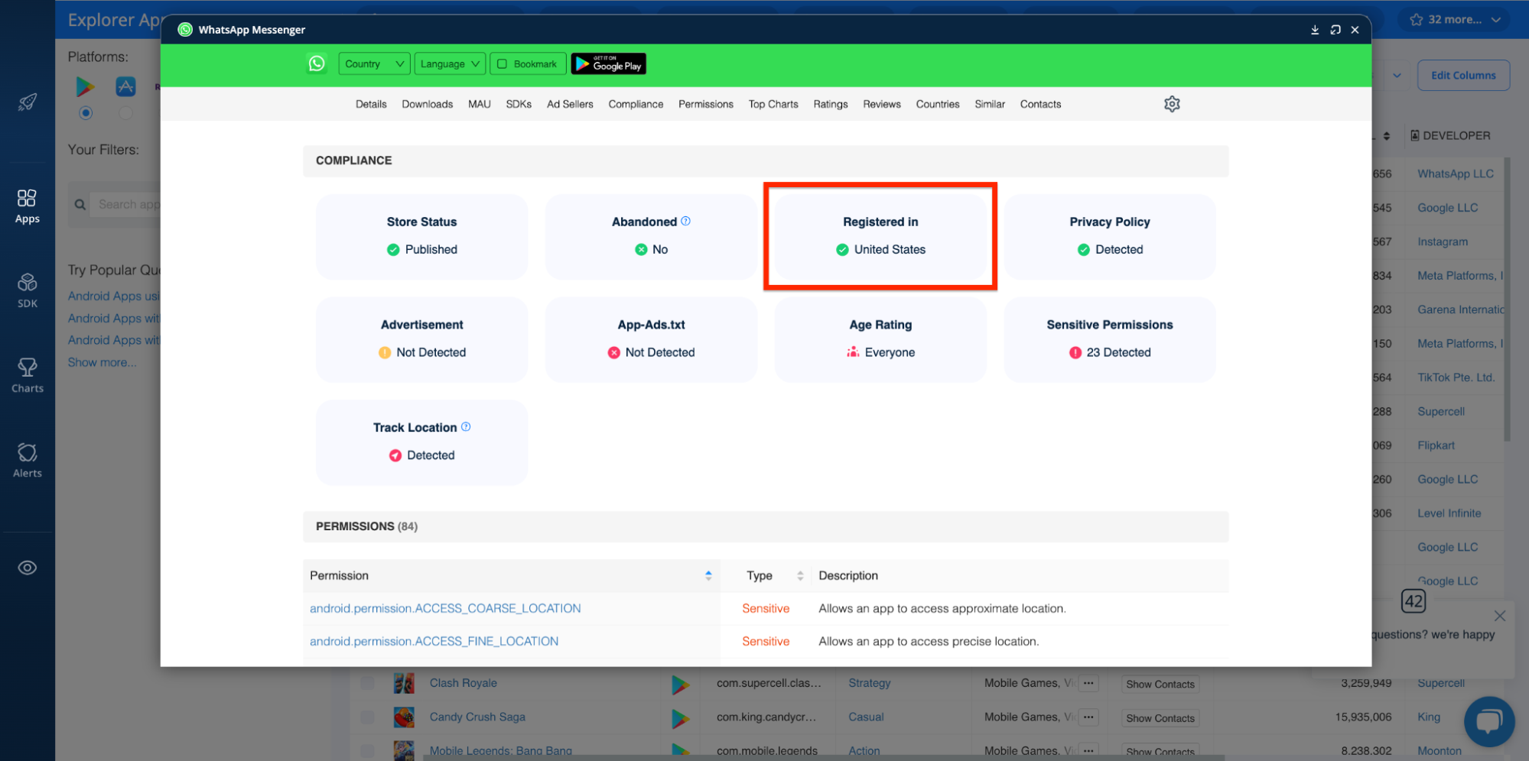Open the SDKs tab
The height and width of the screenshot is (761, 1529).
(519, 104)
